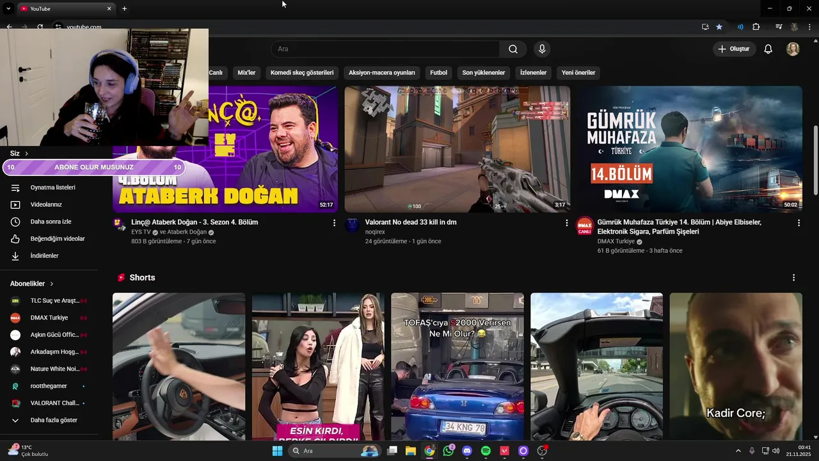819x461 pixels.
Task: Open a new browser tab
Action: coord(124,8)
